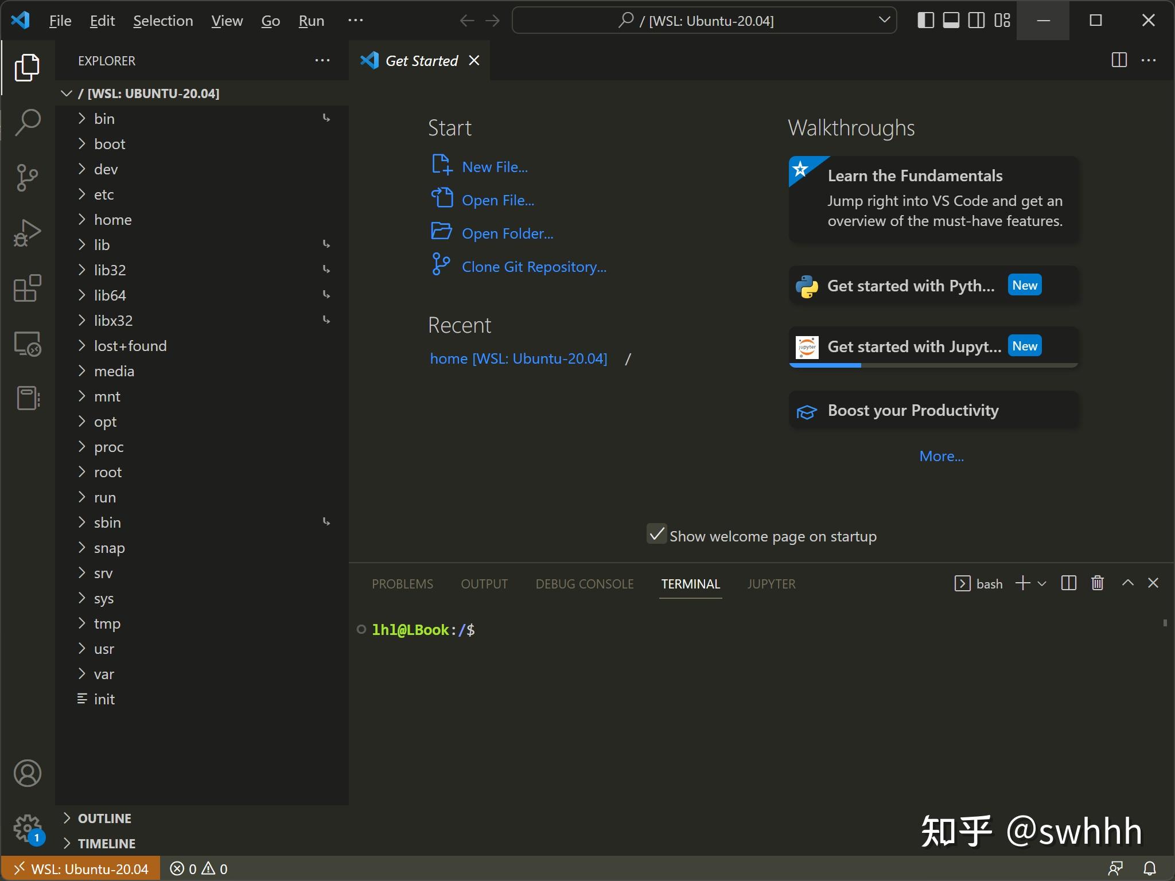Image resolution: width=1175 pixels, height=881 pixels.
Task: Add a new terminal with plus icon
Action: coord(1022,583)
